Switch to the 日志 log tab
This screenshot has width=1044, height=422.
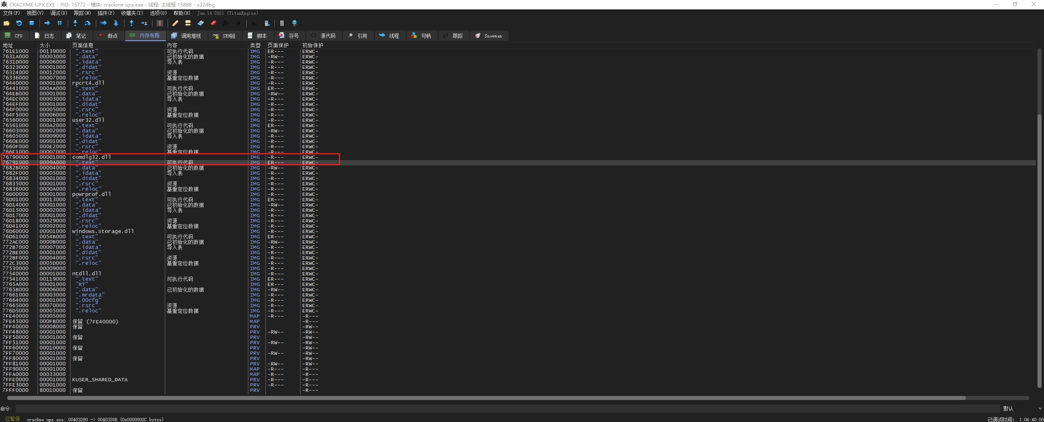pyautogui.click(x=44, y=36)
